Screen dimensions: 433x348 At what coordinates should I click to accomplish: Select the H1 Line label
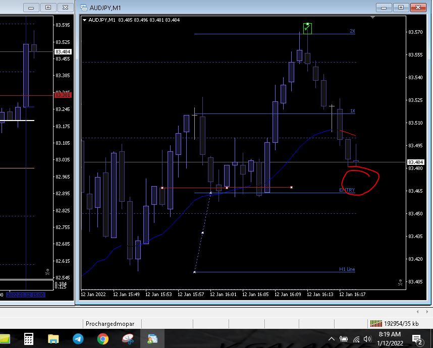click(x=347, y=269)
